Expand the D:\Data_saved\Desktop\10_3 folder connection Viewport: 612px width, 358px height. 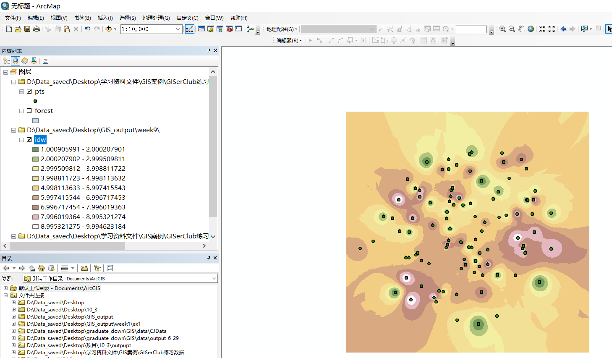click(x=13, y=309)
